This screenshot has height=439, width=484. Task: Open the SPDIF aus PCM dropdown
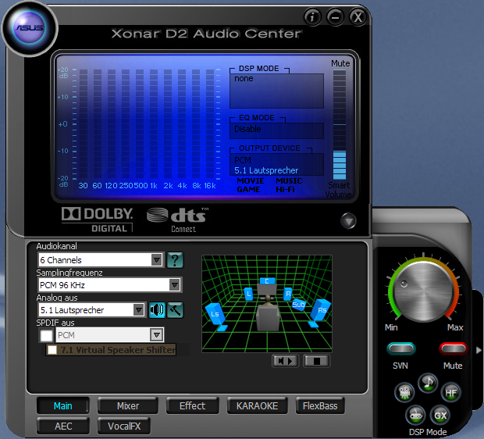coord(109,335)
